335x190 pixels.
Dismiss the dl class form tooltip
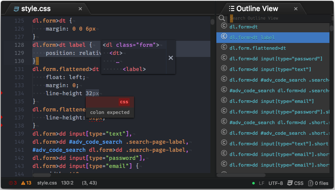[171, 58]
